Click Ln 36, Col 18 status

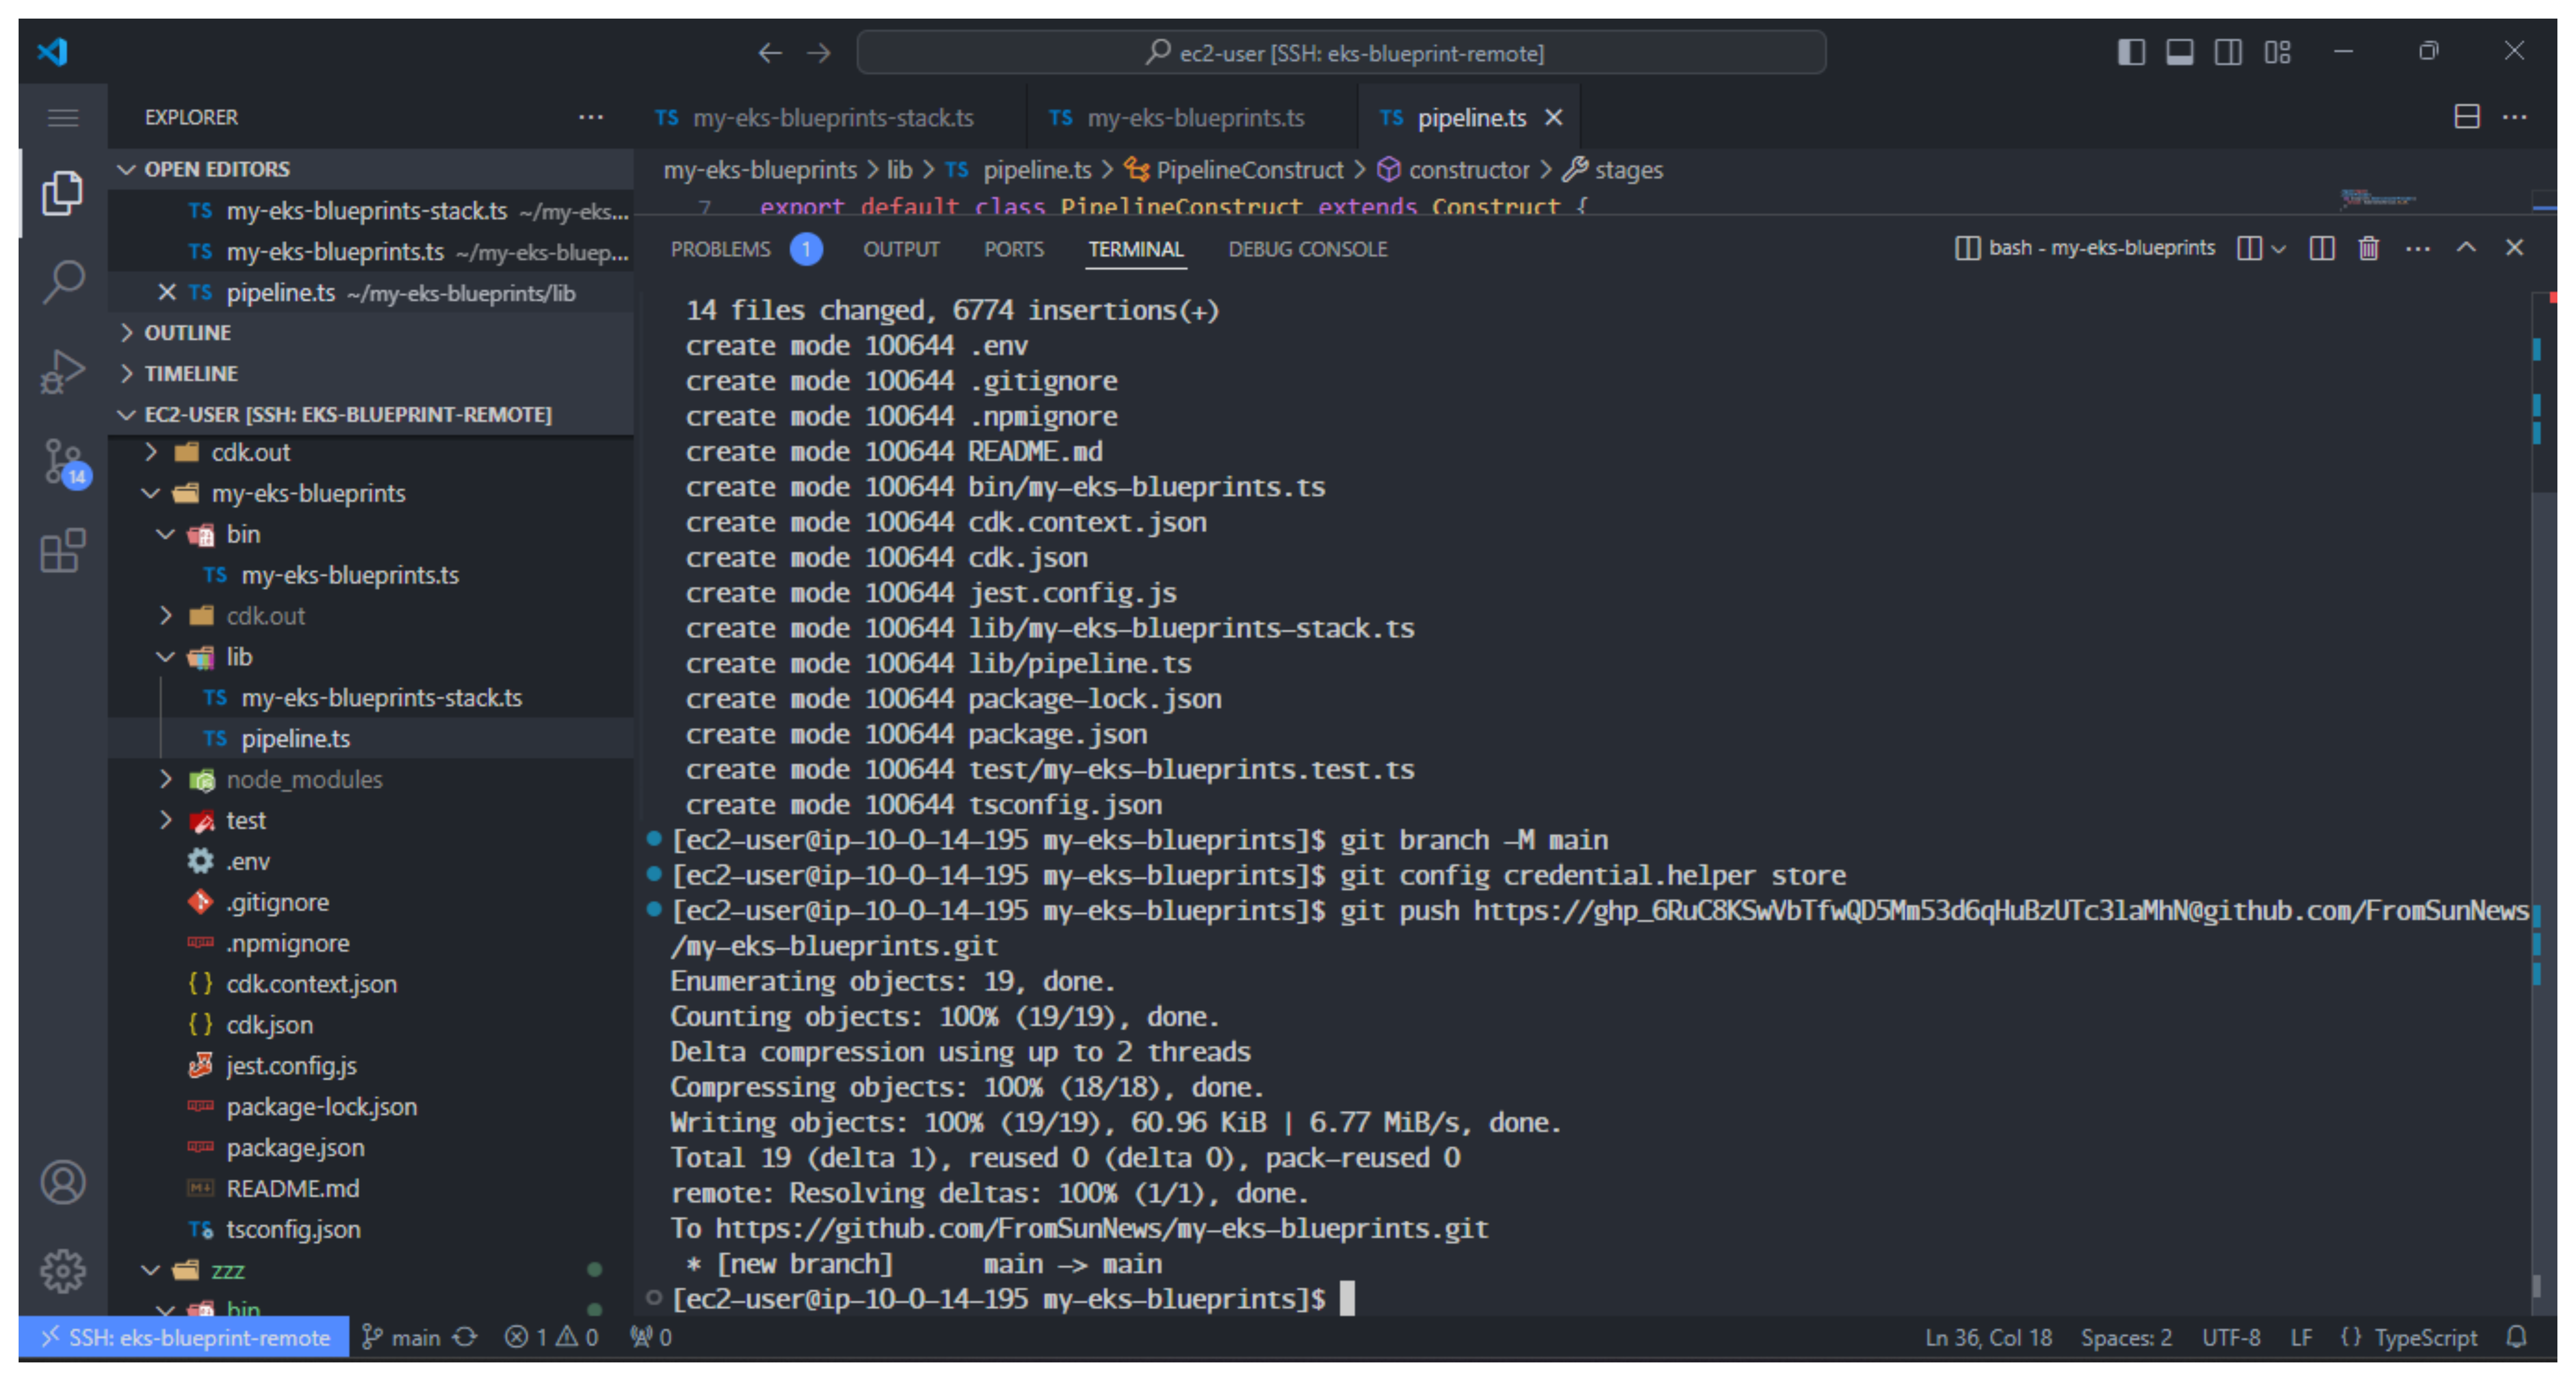pyautogui.click(x=1988, y=1337)
